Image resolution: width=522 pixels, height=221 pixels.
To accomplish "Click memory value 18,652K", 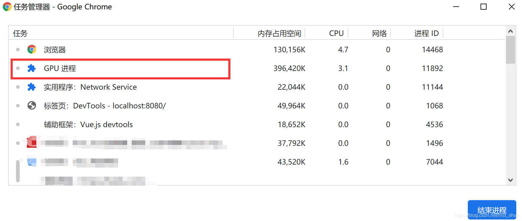I will click(x=292, y=124).
